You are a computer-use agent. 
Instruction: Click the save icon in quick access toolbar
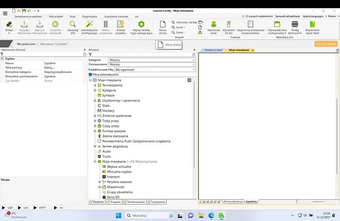24,11
